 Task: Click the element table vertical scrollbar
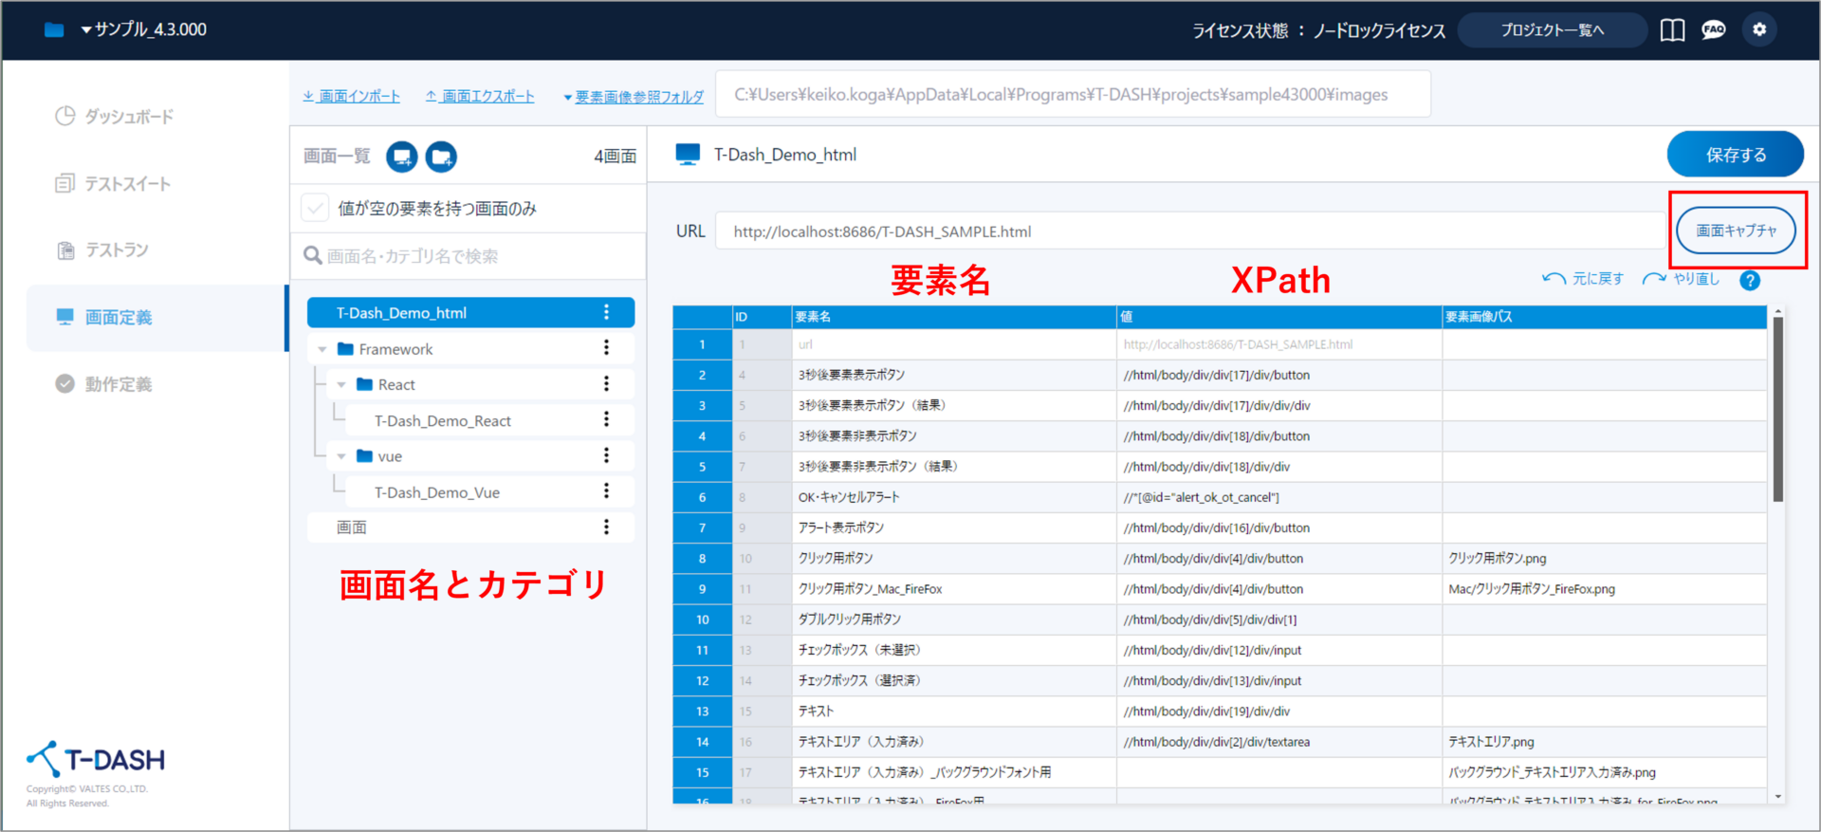[1777, 409]
